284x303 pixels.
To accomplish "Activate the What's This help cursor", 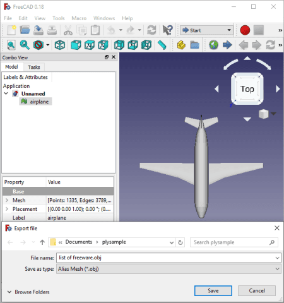I will pyautogui.click(x=168, y=30).
